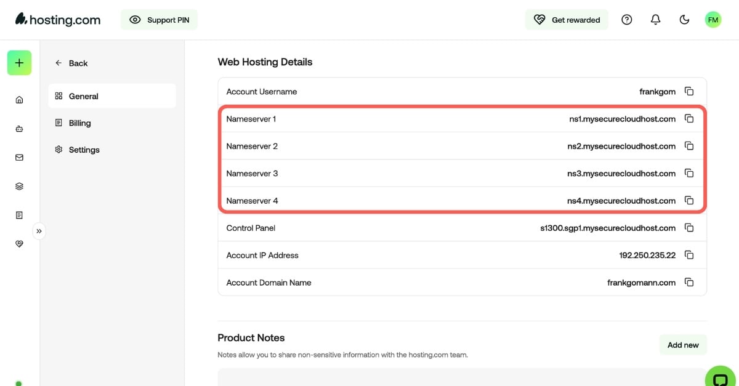Click the Account Username label
Viewport: 739px width, 386px height.
(x=262, y=92)
